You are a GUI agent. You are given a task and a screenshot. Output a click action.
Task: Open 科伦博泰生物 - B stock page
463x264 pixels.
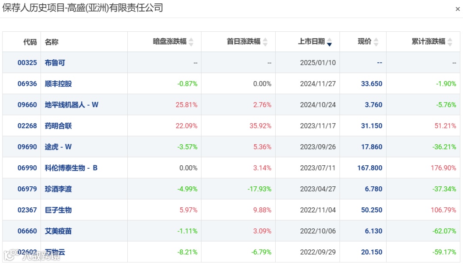tap(71, 167)
